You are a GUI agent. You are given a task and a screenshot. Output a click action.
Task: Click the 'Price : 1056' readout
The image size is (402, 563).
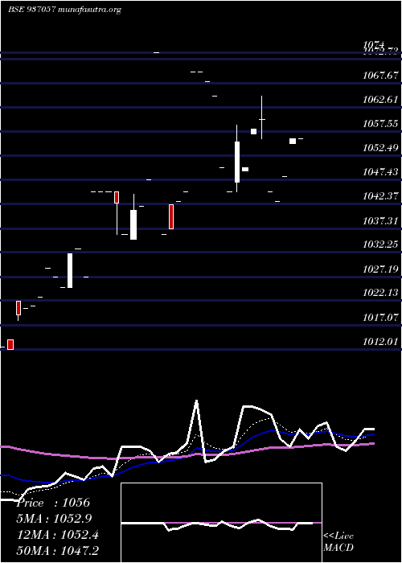pos(53,503)
